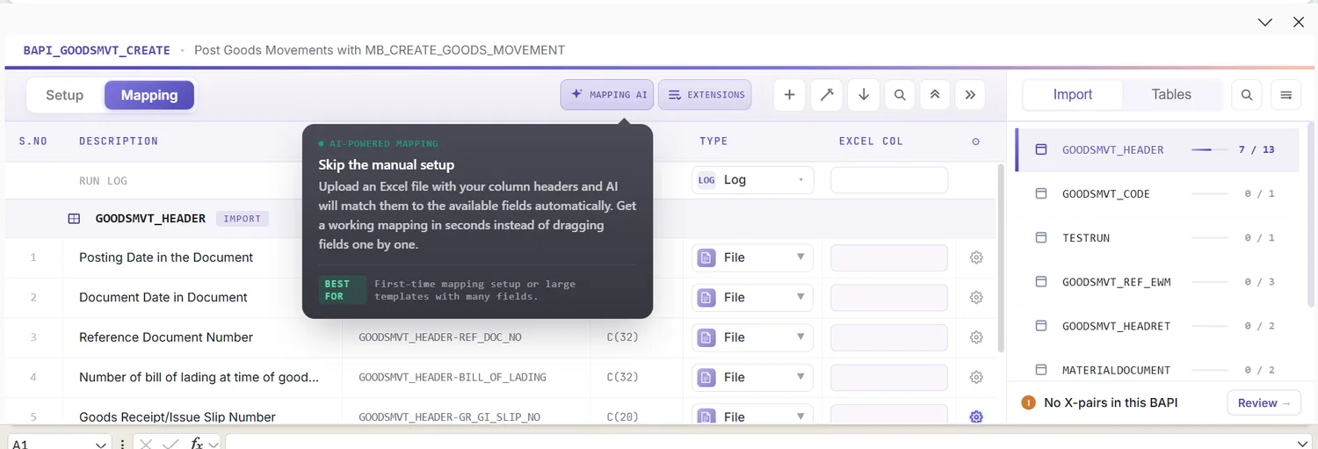Screen dimensions: 1318x449
Task: Click Excel column field for Document Date
Action: [889, 297]
